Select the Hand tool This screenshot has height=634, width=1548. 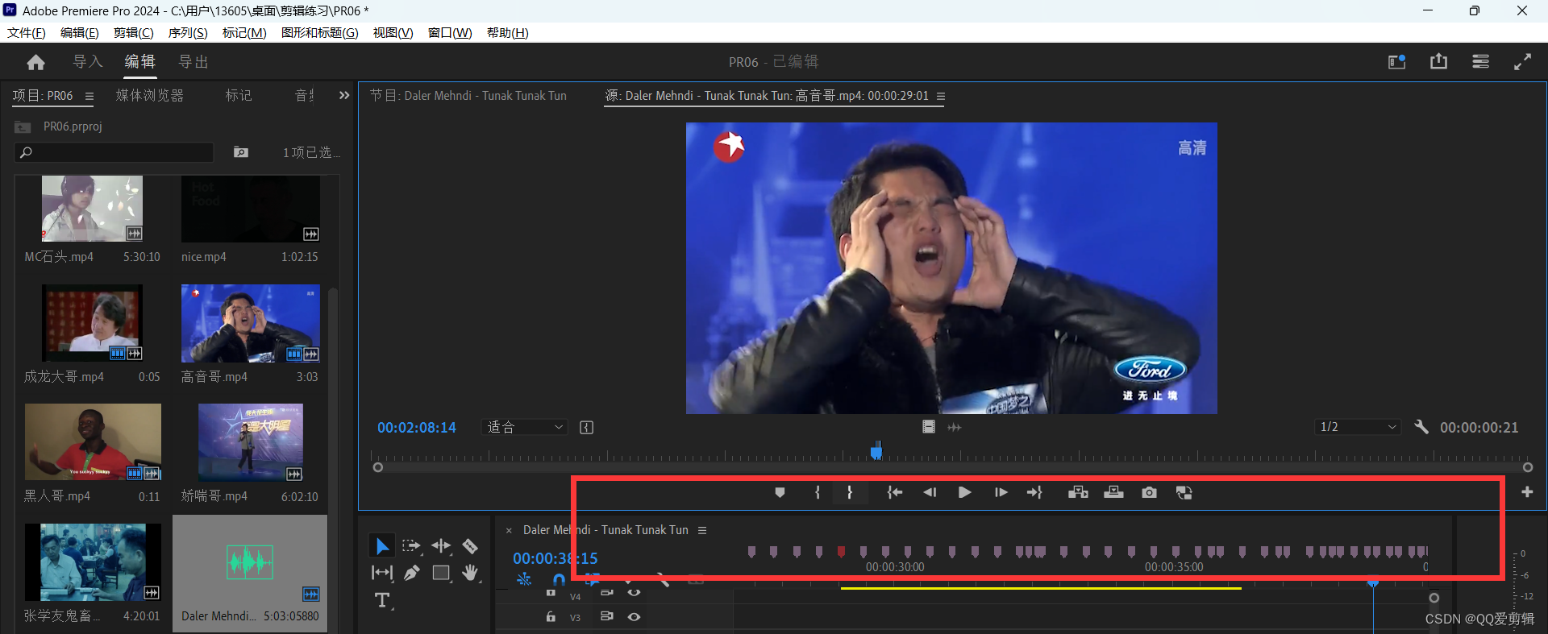470,573
